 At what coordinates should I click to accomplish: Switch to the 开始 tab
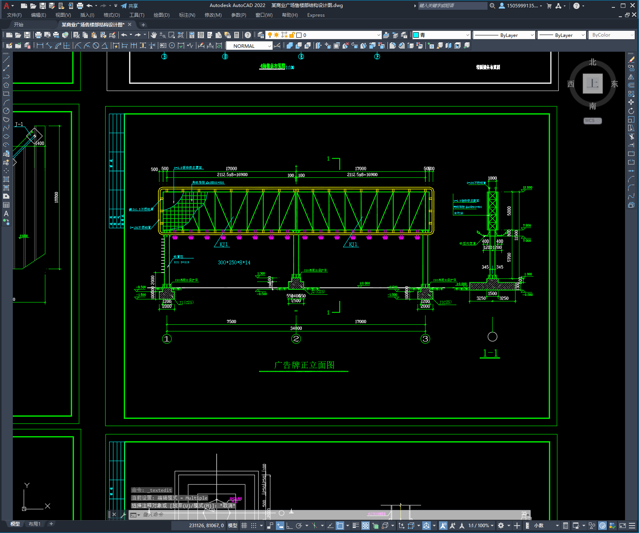(19, 24)
